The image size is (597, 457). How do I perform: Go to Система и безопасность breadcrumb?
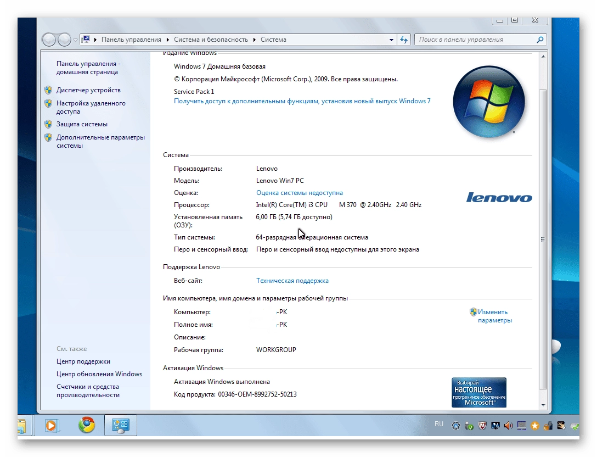[211, 40]
